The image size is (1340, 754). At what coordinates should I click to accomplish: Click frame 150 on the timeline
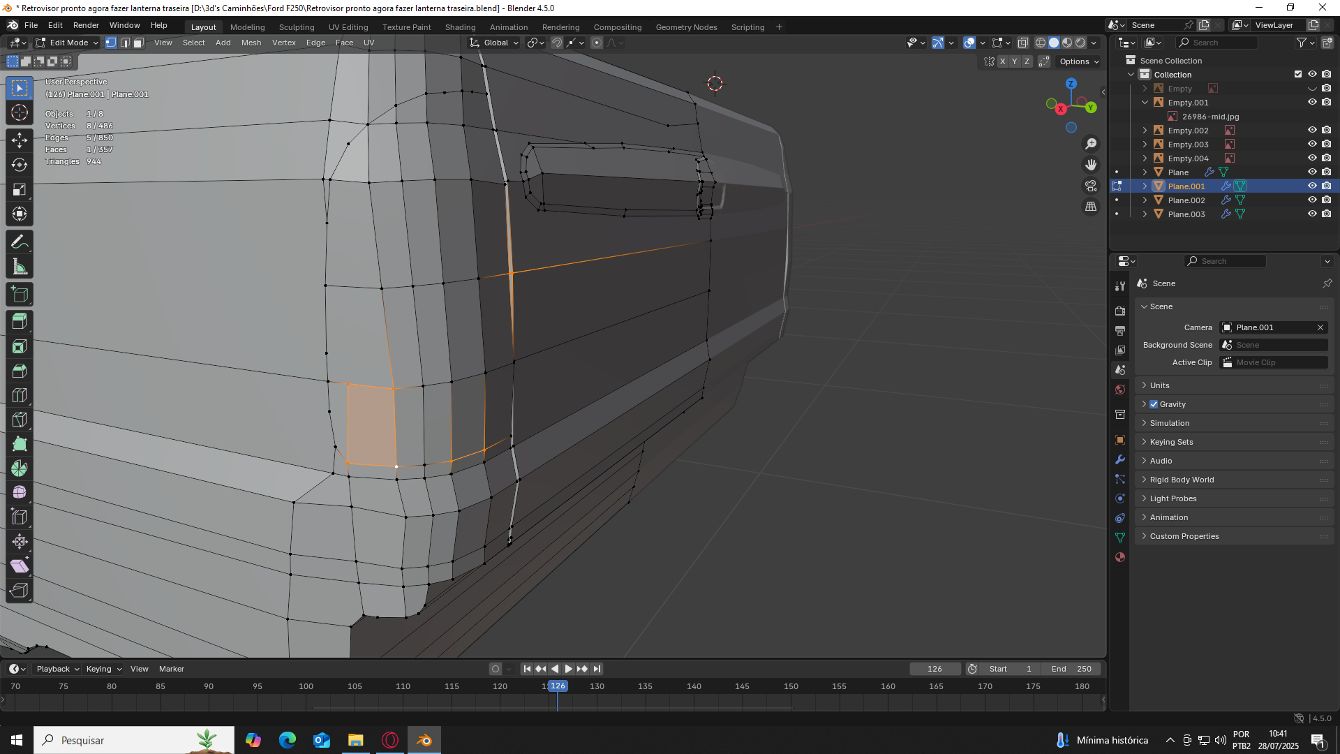791,686
